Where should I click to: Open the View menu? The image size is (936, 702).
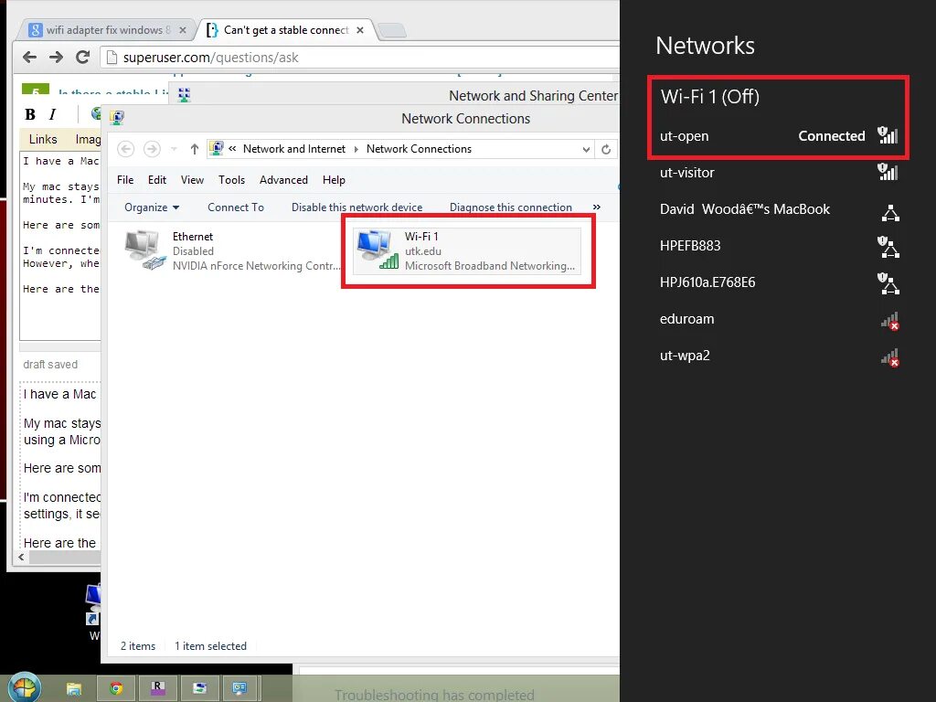coord(192,180)
